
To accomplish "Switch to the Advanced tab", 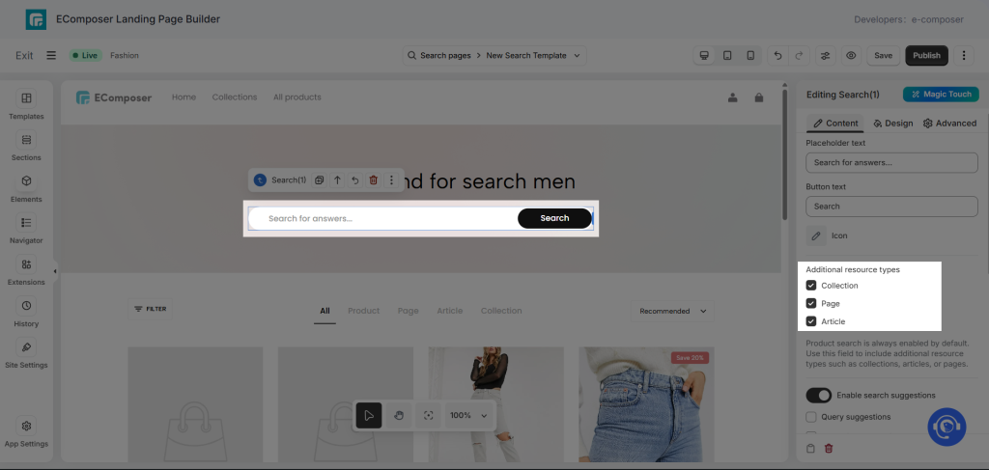I will 949,124.
